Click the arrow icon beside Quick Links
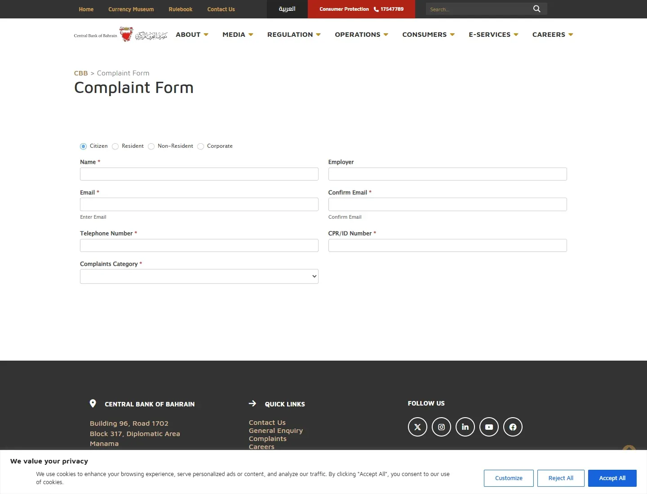The width and height of the screenshot is (647, 494). coord(253,403)
